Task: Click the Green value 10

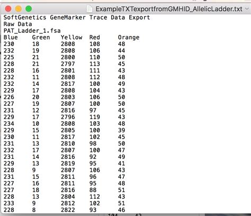Action: click(35, 124)
